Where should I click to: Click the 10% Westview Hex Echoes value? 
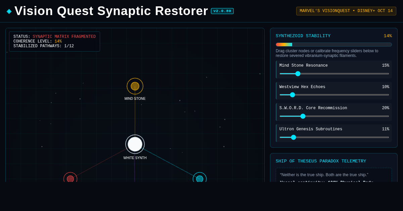click(x=386, y=87)
